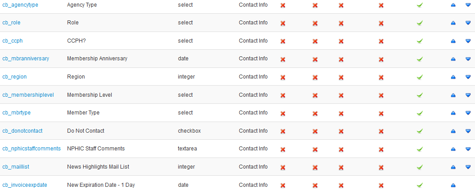The width and height of the screenshot is (475, 193).
Task: Move NPHIC Staff Comments field up
Action: coord(453,149)
